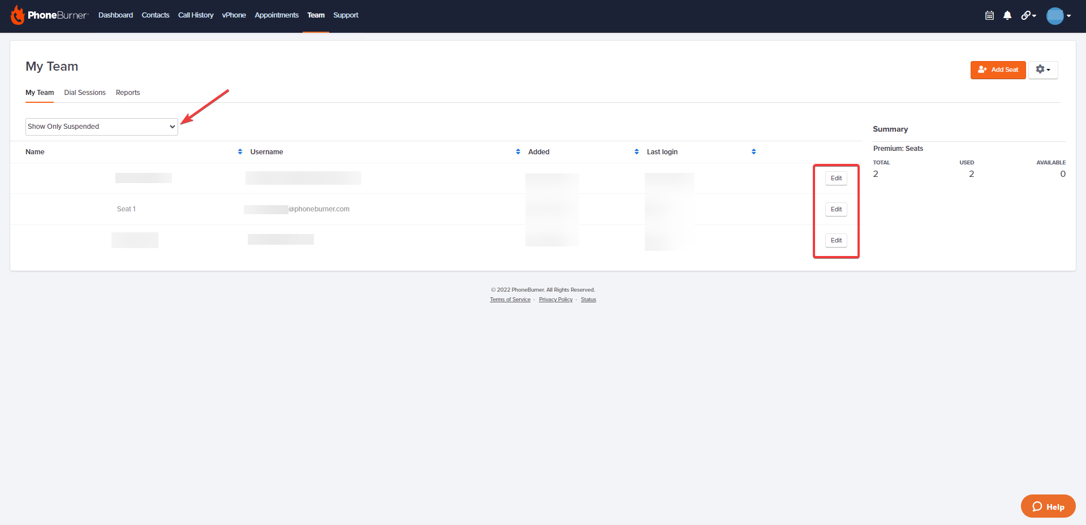Edit the Seat 1 member
This screenshot has height=525, width=1086.
coord(836,209)
